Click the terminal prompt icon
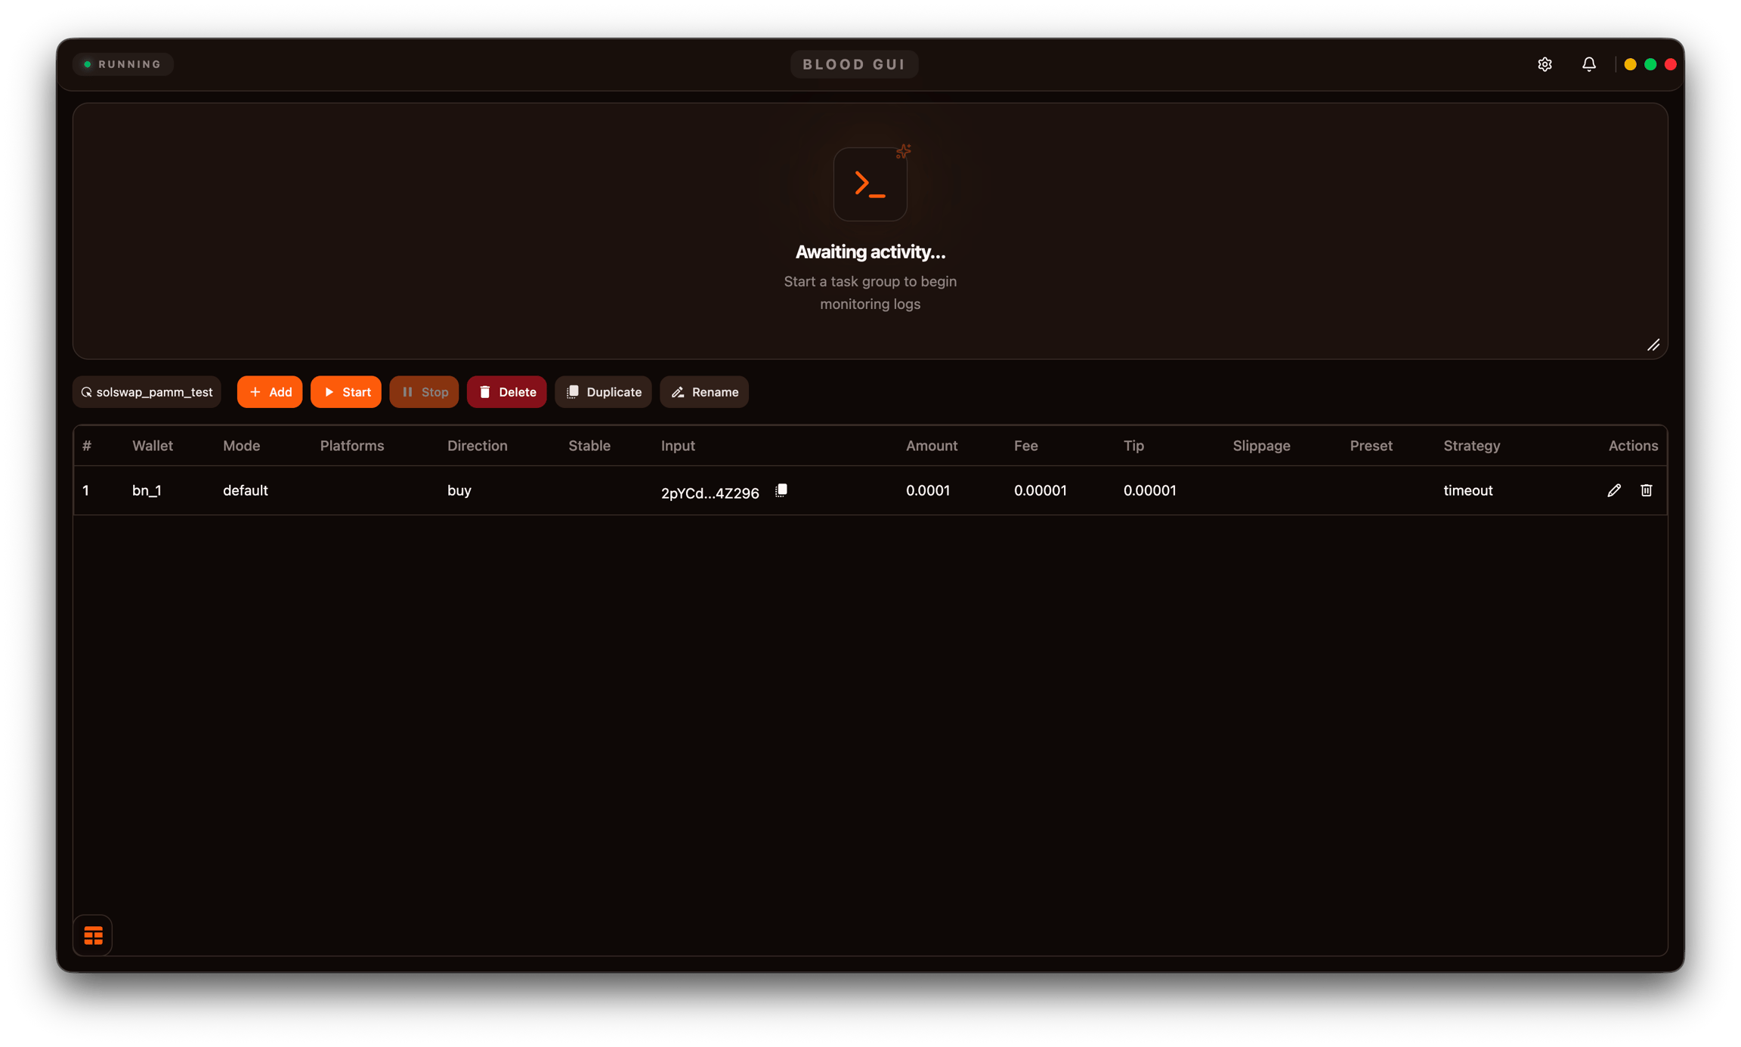This screenshot has height=1047, width=1741. coord(870,184)
